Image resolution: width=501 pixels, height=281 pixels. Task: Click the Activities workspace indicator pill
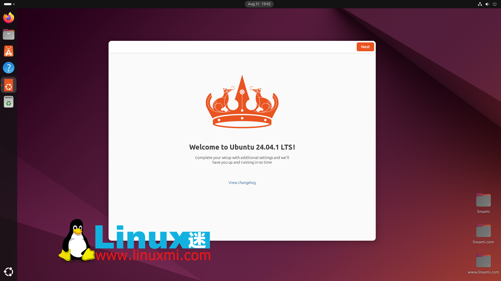pos(9,4)
